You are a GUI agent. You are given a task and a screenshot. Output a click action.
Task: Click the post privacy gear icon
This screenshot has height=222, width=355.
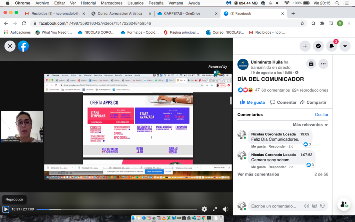[297, 73]
